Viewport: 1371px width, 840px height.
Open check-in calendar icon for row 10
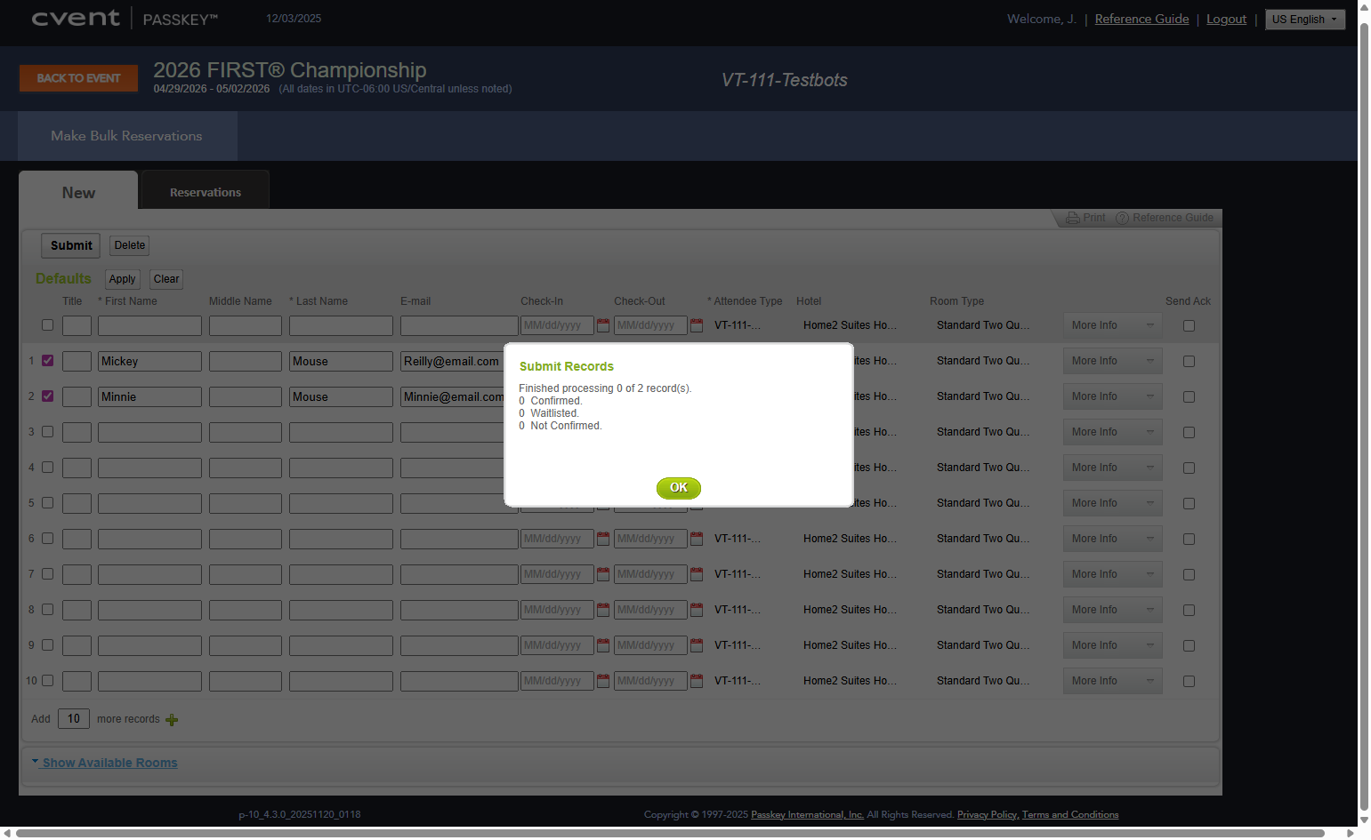(x=603, y=681)
